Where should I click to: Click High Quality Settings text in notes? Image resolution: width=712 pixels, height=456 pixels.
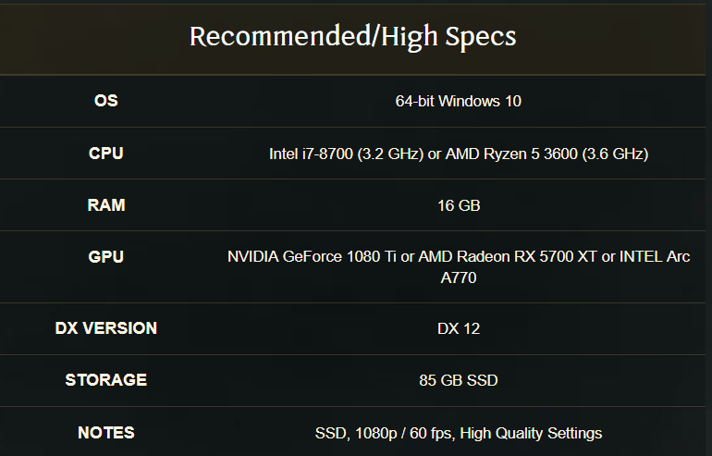[x=531, y=433]
